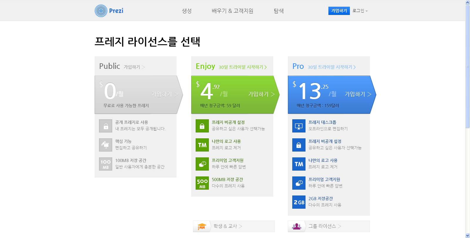Click the 100MB 저장 공간 feature text
The width and height of the screenshot is (470, 238).
(131, 160)
